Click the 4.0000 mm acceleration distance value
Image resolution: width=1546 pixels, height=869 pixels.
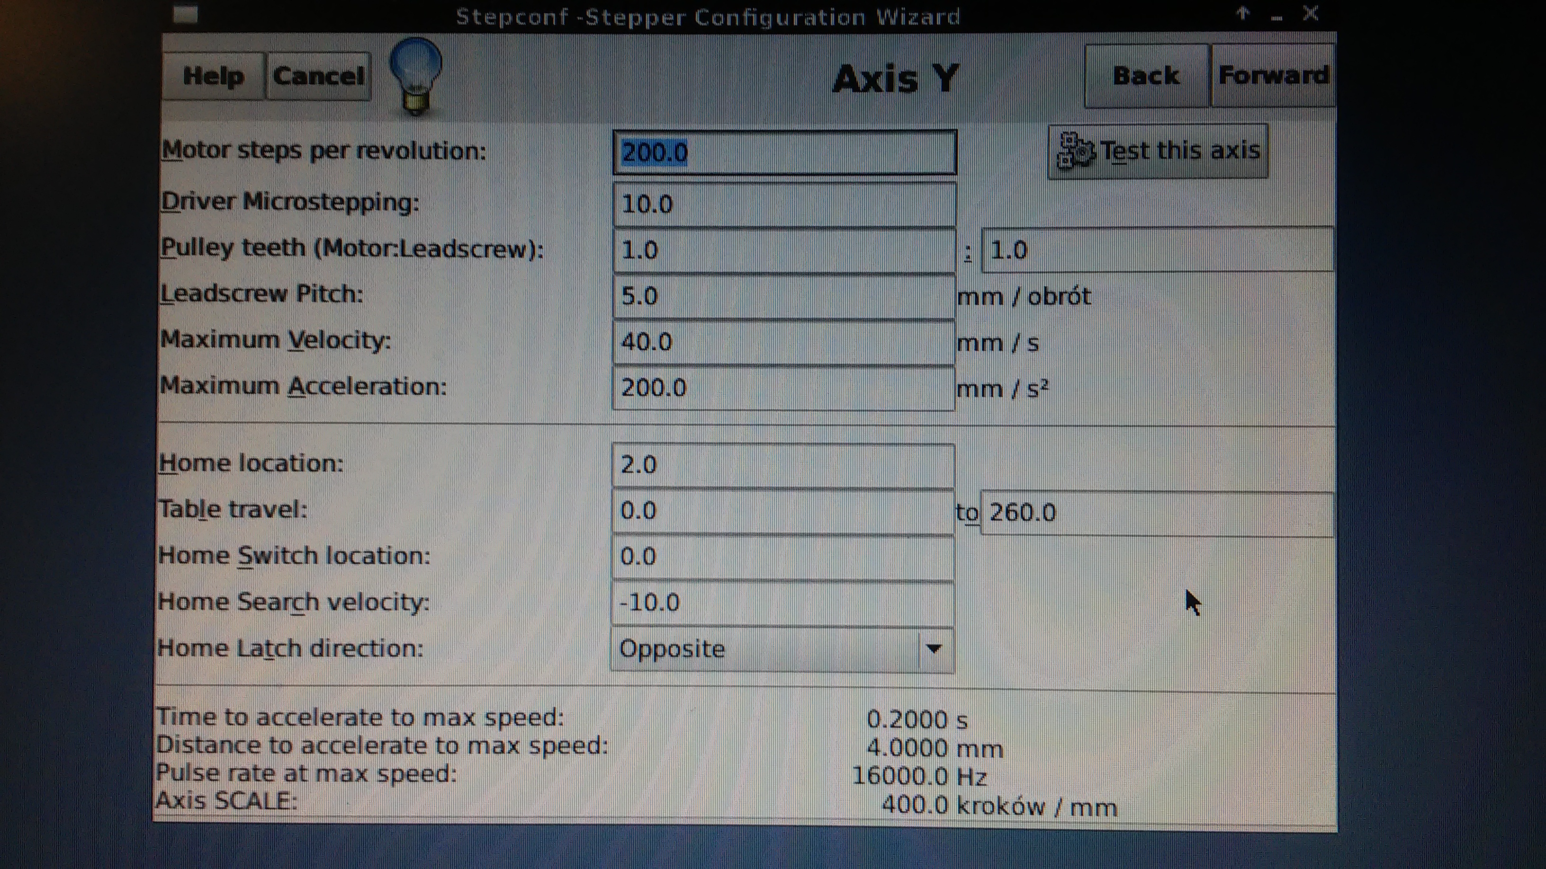pos(935,748)
